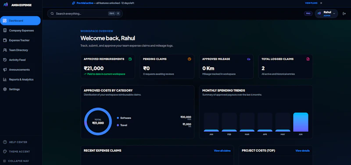Click the JUN bar in spending trends
The height and width of the screenshot is (165, 351).
coord(301,122)
